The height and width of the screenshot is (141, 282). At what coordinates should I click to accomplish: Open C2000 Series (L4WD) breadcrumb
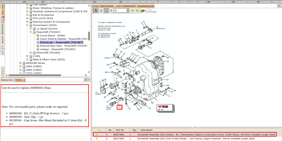[x=107, y=1]
